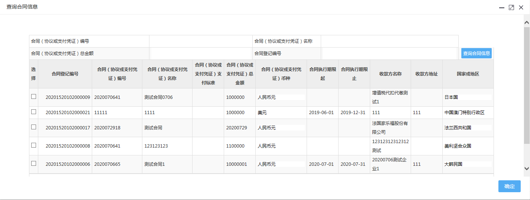Click the 收款方名称 column header
The width and height of the screenshot is (530, 200).
pos(390,74)
